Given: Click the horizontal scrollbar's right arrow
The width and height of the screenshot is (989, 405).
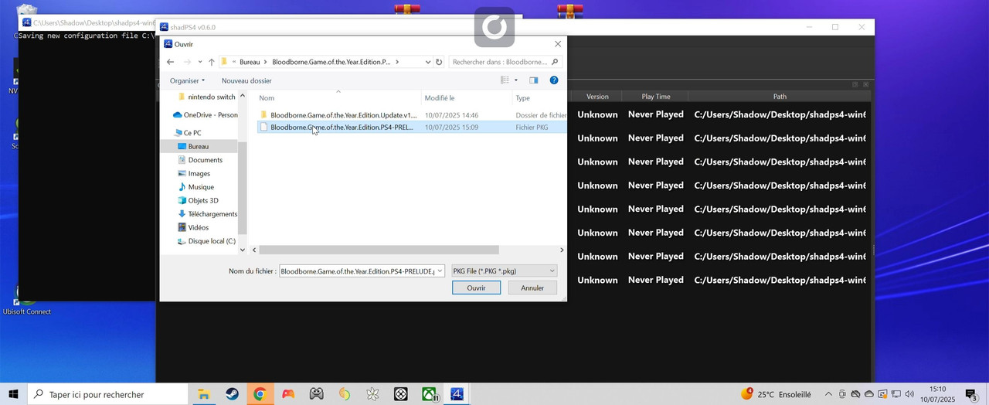Looking at the screenshot, I should pos(562,250).
